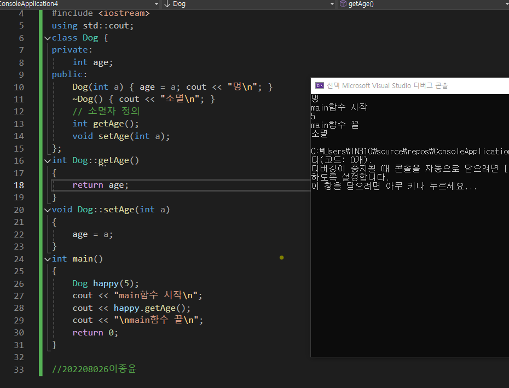The height and width of the screenshot is (388, 509).
Task: Click the debug console title bar text
Action: coord(387,85)
